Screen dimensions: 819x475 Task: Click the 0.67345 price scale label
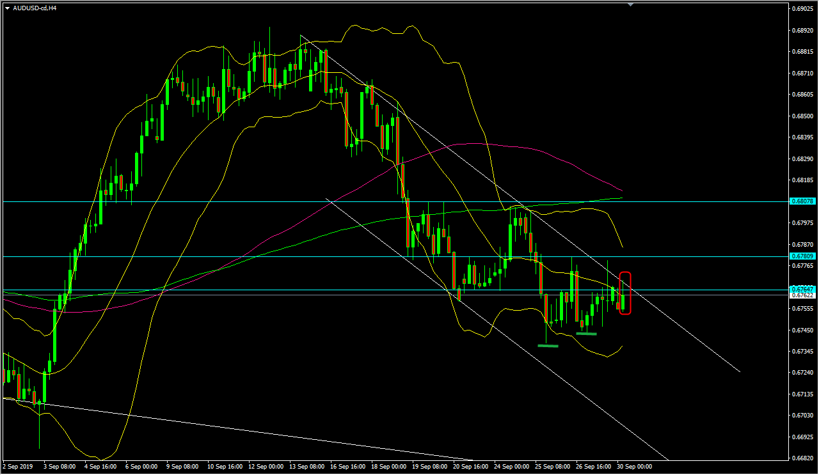click(x=804, y=352)
